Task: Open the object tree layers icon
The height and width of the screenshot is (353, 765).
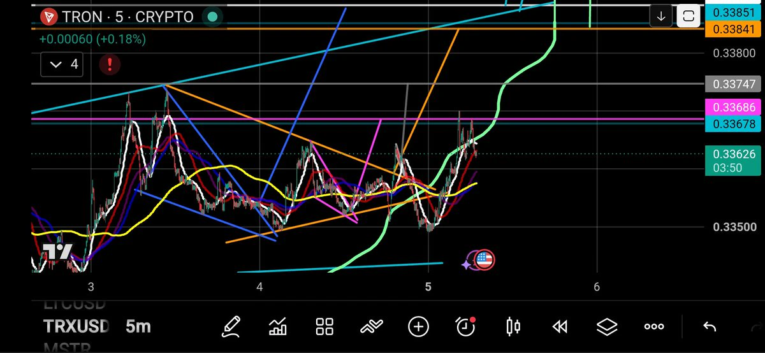Action: (x=607, y=327)
